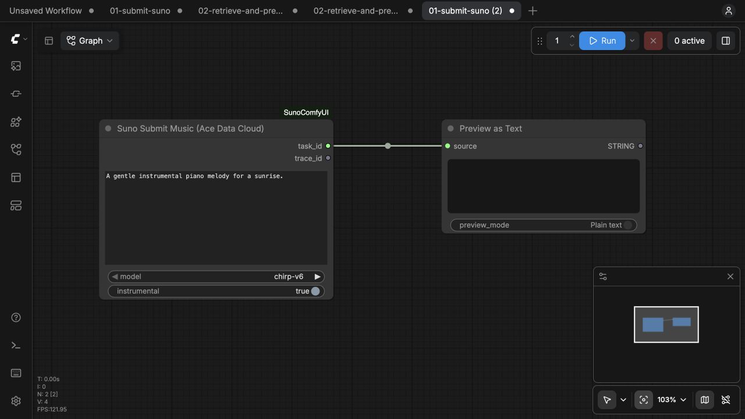Screen dimensions: 745x419
Task: Open the templates layout sidebar icon
Action: click(x=16, y=177)
